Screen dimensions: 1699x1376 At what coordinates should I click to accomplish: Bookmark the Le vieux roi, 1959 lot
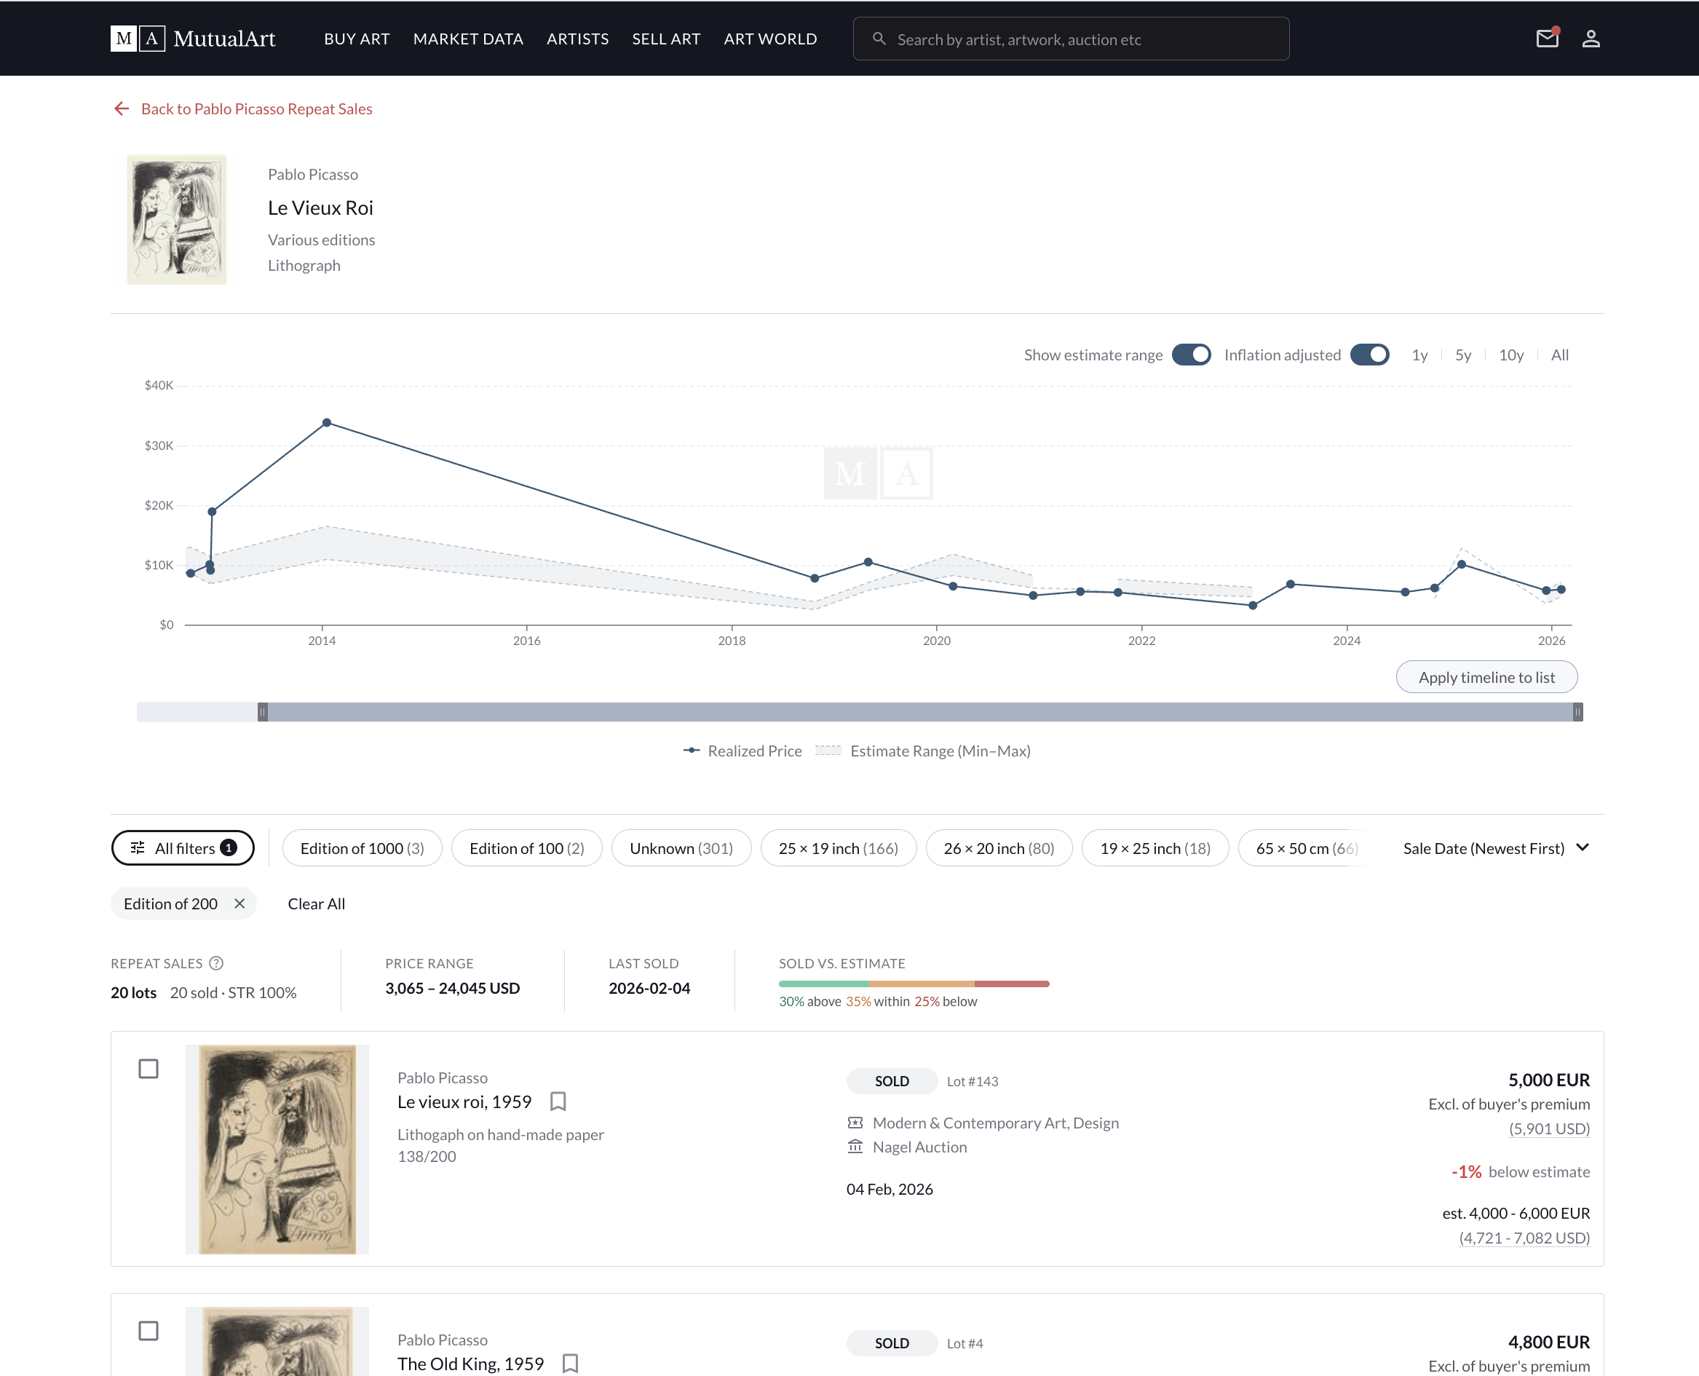pyautogui.click(x=558, y=1101)
